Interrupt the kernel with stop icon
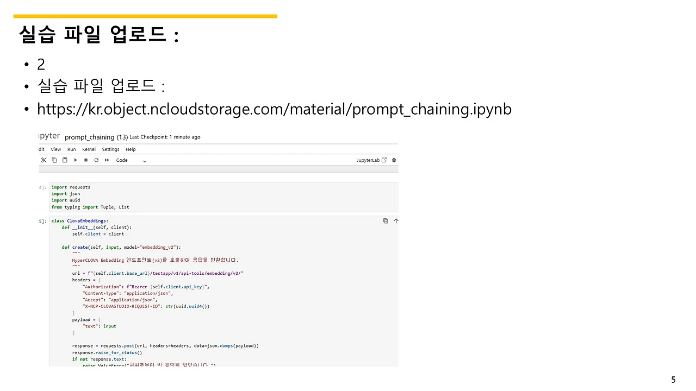 tap(86, 160)
